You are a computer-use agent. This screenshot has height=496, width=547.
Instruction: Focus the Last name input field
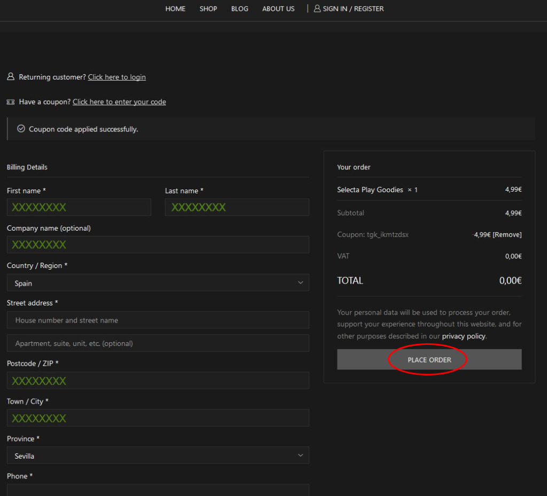tap(237, 207)
